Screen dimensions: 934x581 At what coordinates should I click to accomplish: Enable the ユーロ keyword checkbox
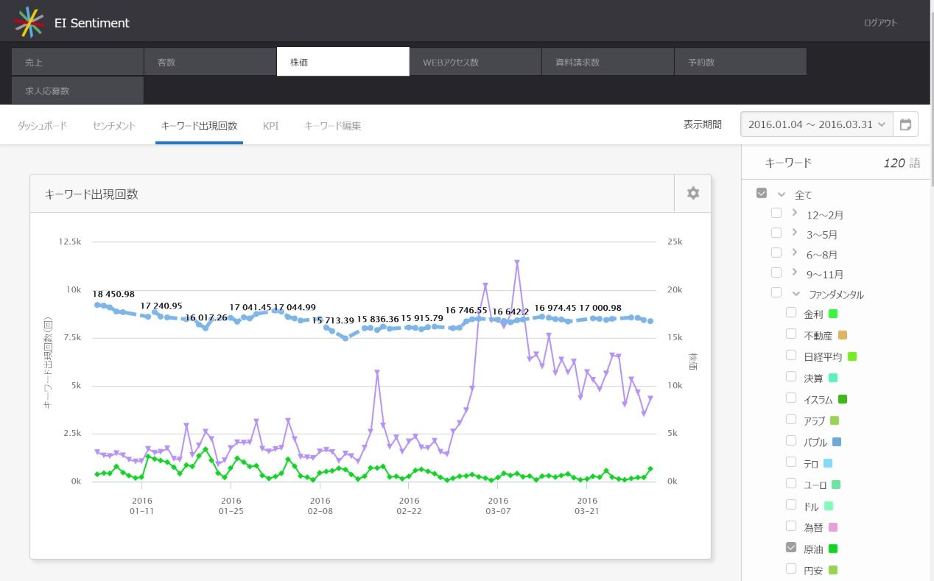(x=791, y=483)
